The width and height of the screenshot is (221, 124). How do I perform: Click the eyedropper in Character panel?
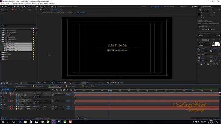tap(214, 43)
